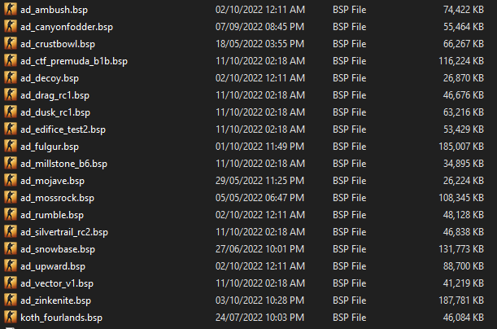Click the 187,781 KB size of ad_zinkenite
This screenshot has height=329, width=497.
461,300
